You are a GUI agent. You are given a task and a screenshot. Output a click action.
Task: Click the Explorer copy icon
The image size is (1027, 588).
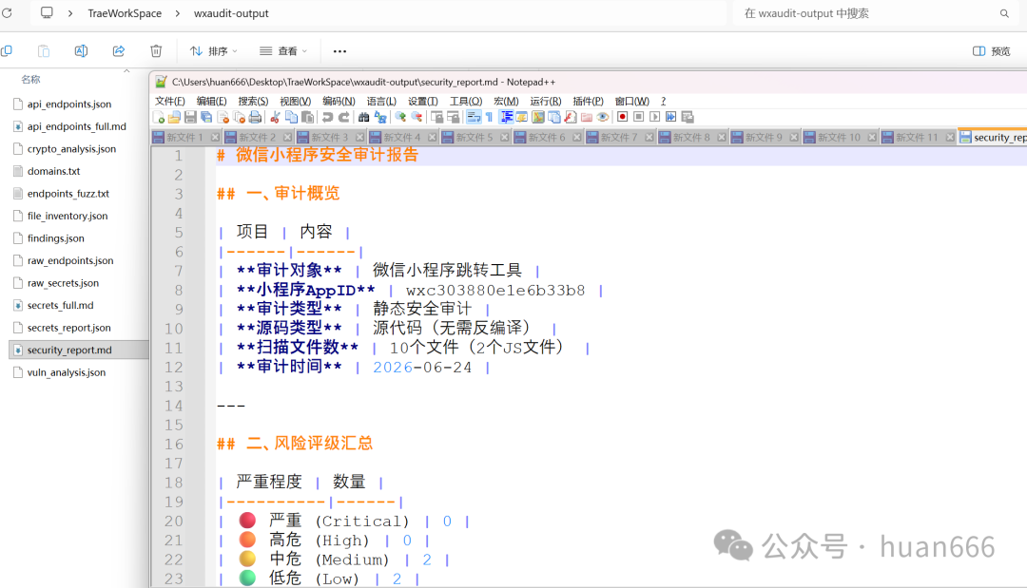7,51
